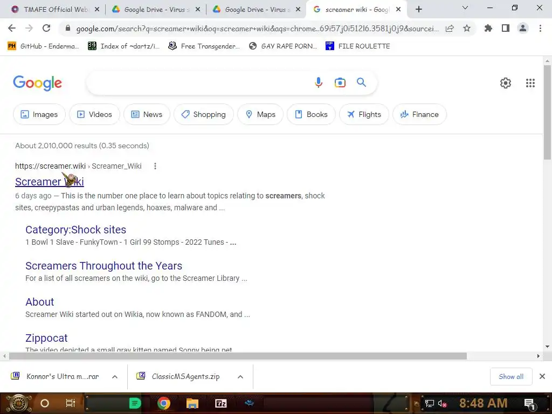This screenshot has width=552, height=414.
Task: Open result options three-dot icon
Action: pos(155,166)
